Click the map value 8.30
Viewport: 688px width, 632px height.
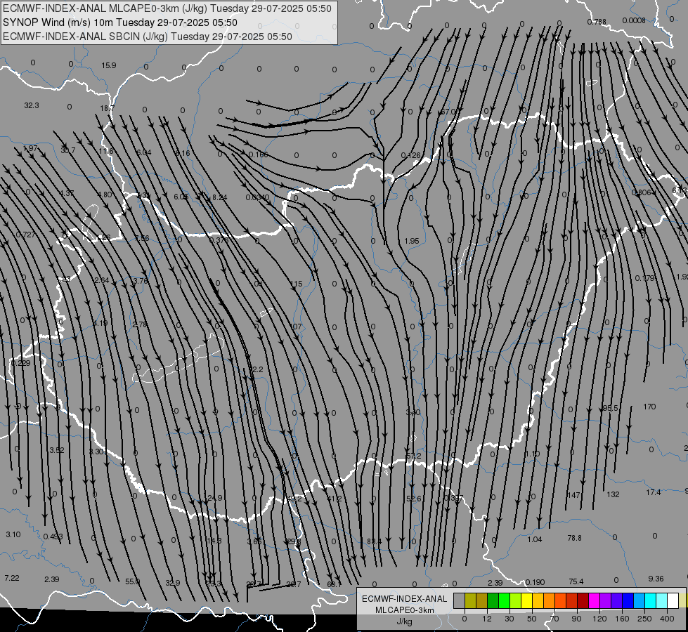click(96, 452)
